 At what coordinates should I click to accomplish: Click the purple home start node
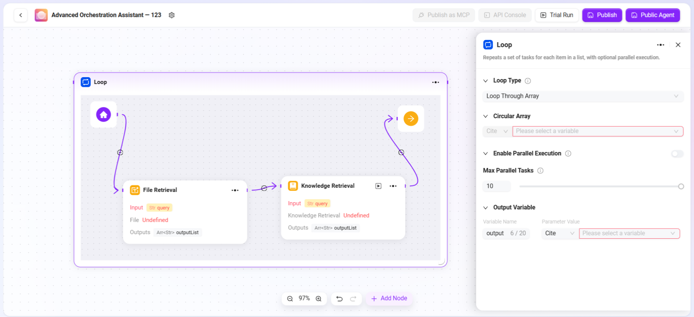103,114
